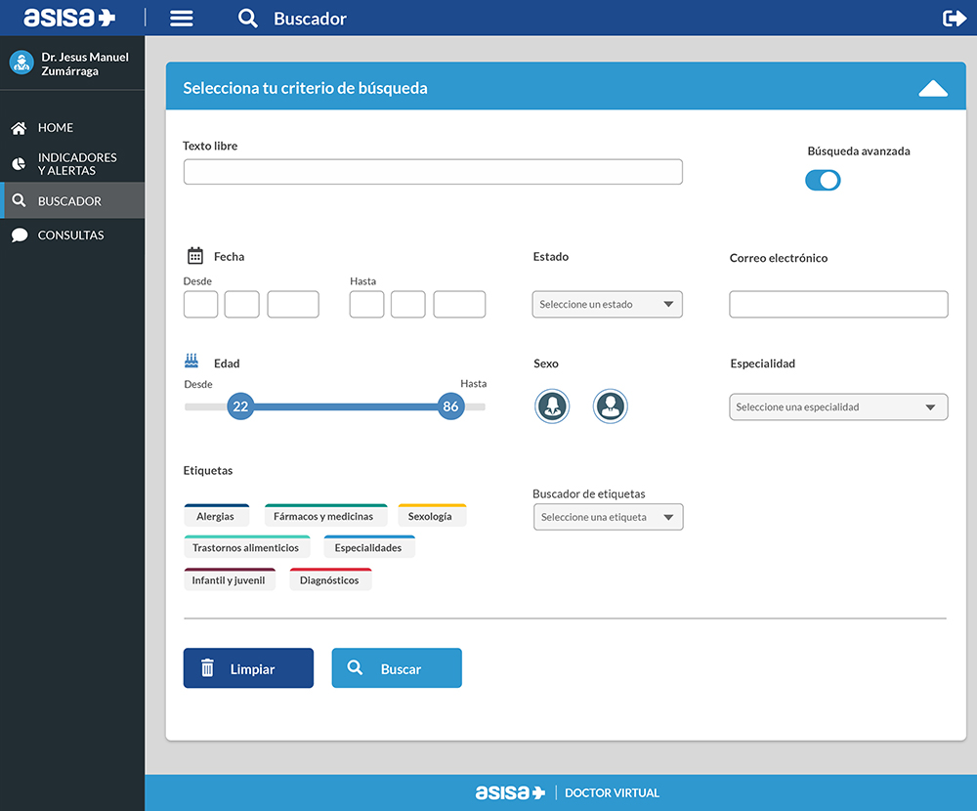Open CONSULTAS from the sidebar

pos(70,235)
